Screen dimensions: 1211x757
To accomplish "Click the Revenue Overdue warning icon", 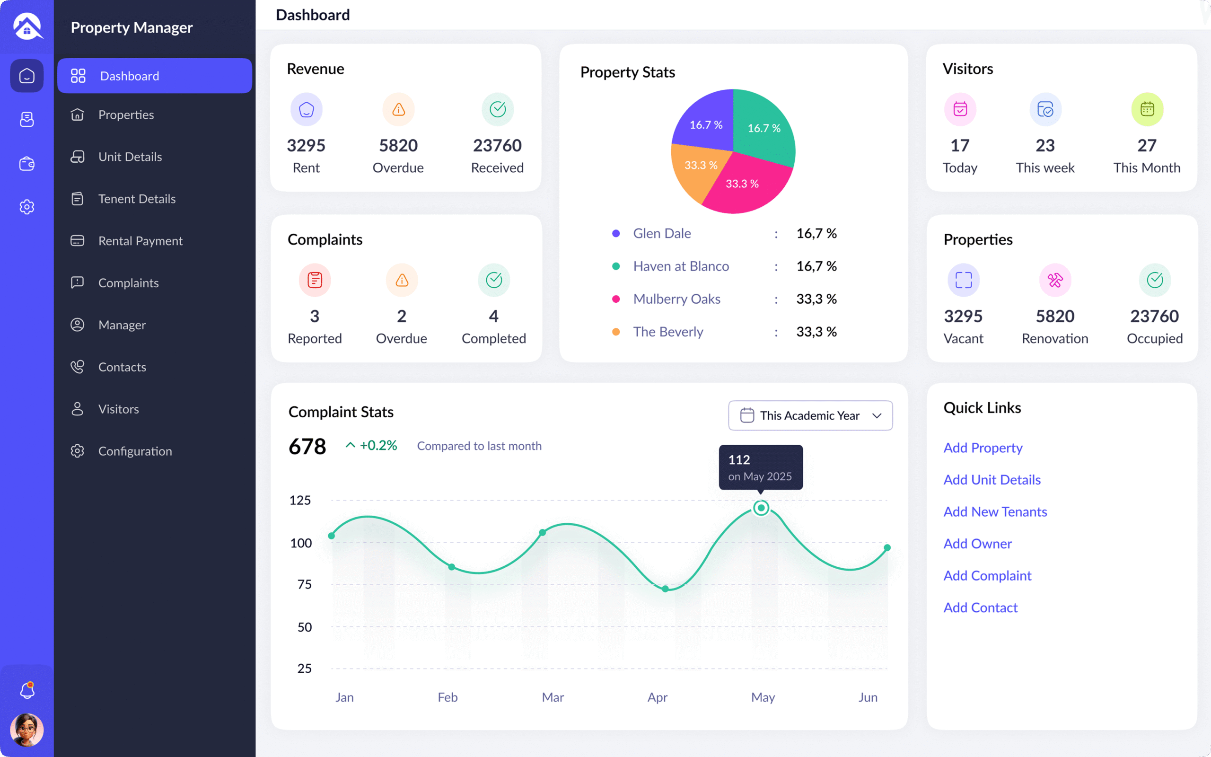I will click(398, 109).
